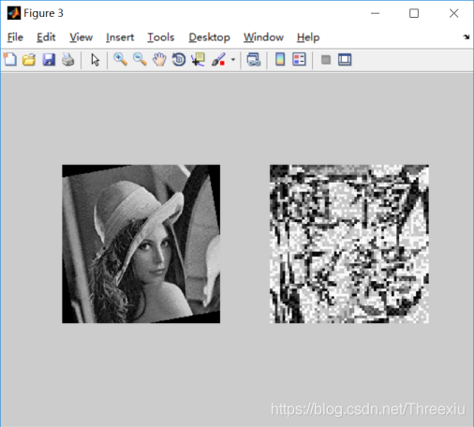The image size is (474, 427).
Task: Choose the Data Cursor tool
Action: [x=199, y=59]
